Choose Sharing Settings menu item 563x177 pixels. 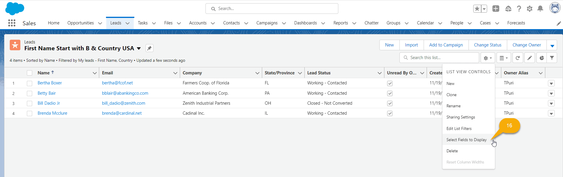(469, 117)
